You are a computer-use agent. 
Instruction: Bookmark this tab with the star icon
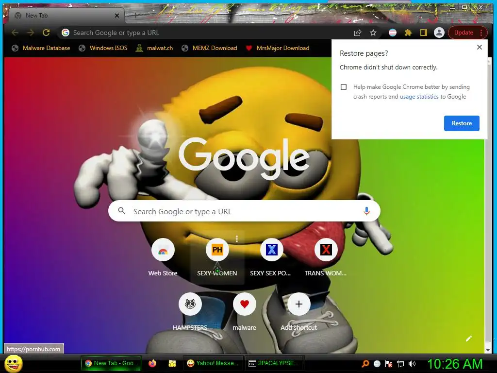373,33
